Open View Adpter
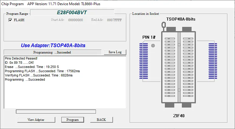The height and width of the screenshot is (129, 235). click(x=36, y=120)
